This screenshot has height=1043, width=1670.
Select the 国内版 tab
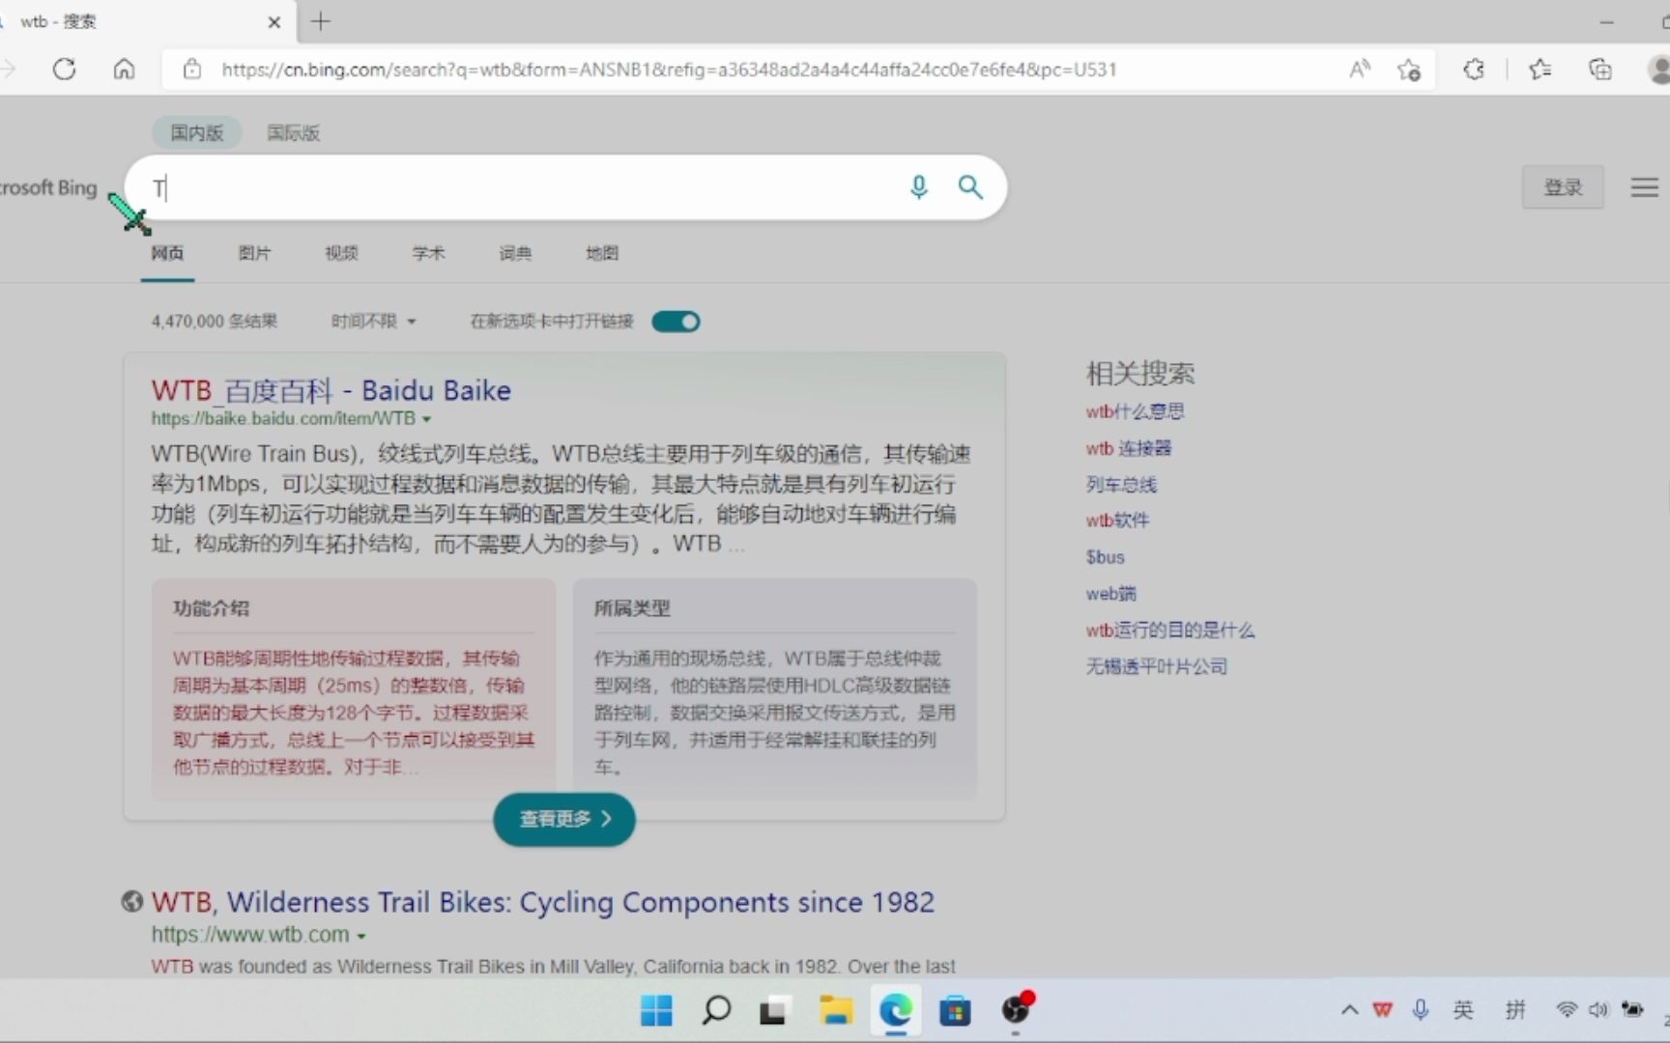(196, 133)
